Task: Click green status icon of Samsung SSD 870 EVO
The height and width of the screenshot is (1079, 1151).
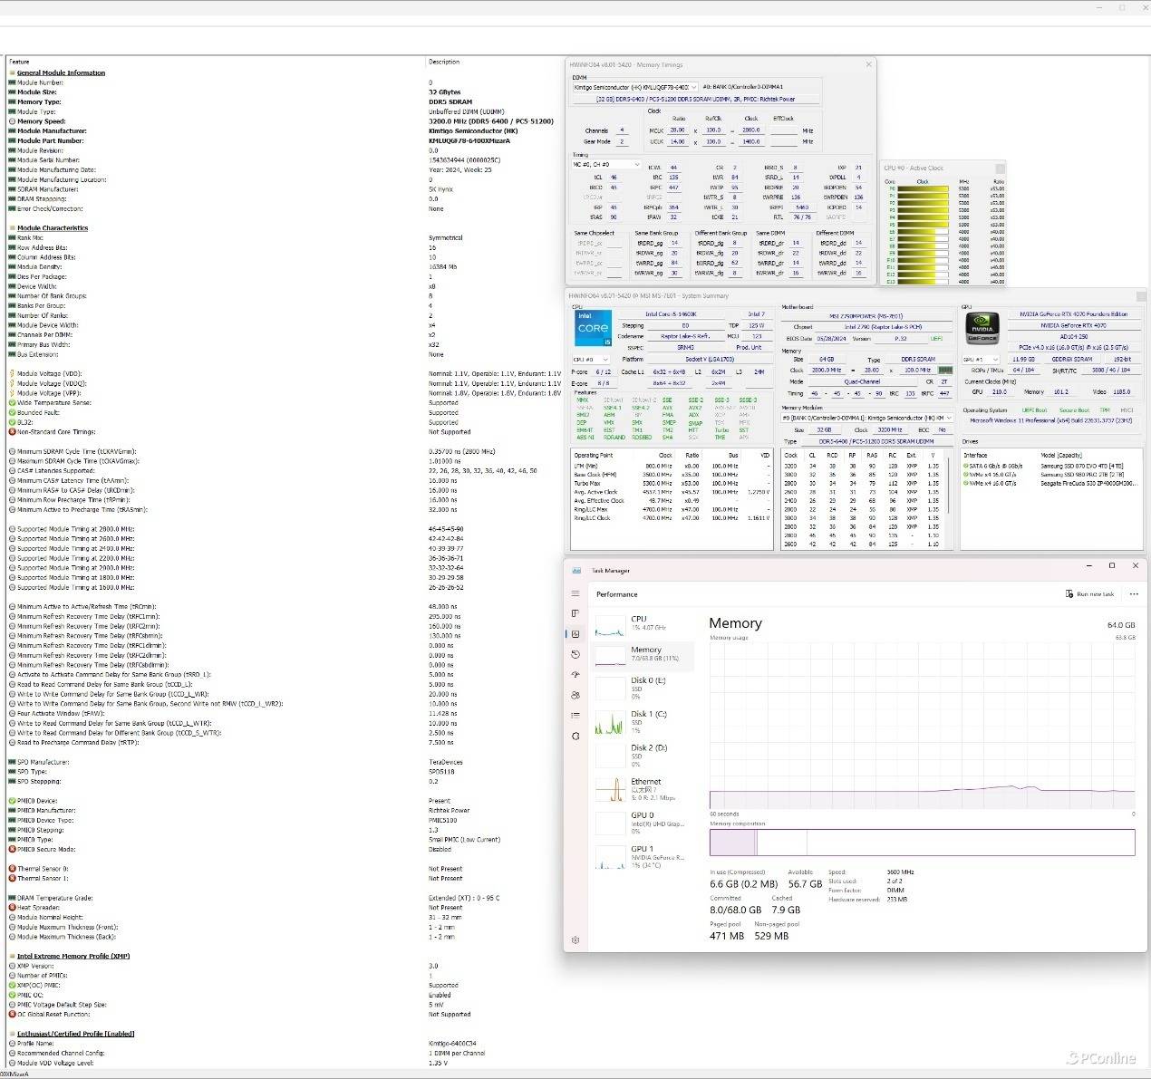Action: click(x=966, y=466)
